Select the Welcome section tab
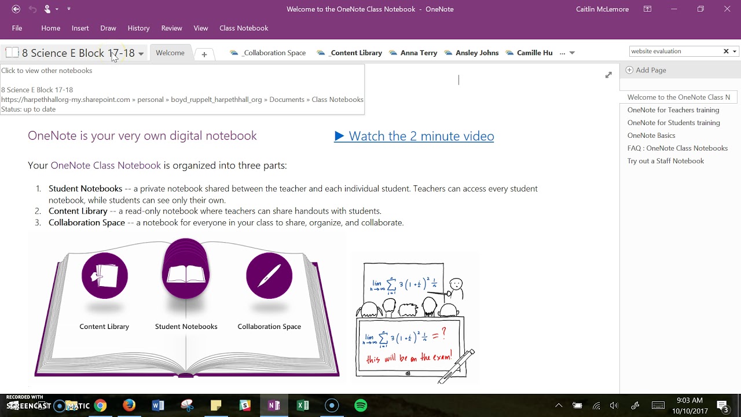The width and height of the screenshot is (741, 417). click(x=170, y=53)
